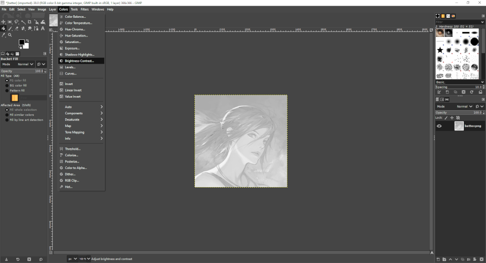The height and width of the screenshot is (263, 486).
Task: Click the refresh brushes icon
Action: (472, 92)
